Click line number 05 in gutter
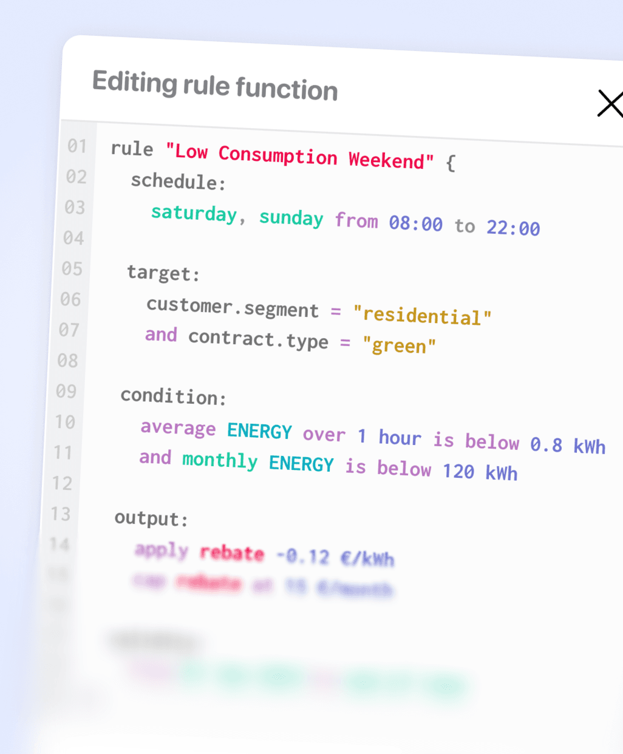Image resolution: width=623 pixels, height=754 pixels. click(72, 268)
